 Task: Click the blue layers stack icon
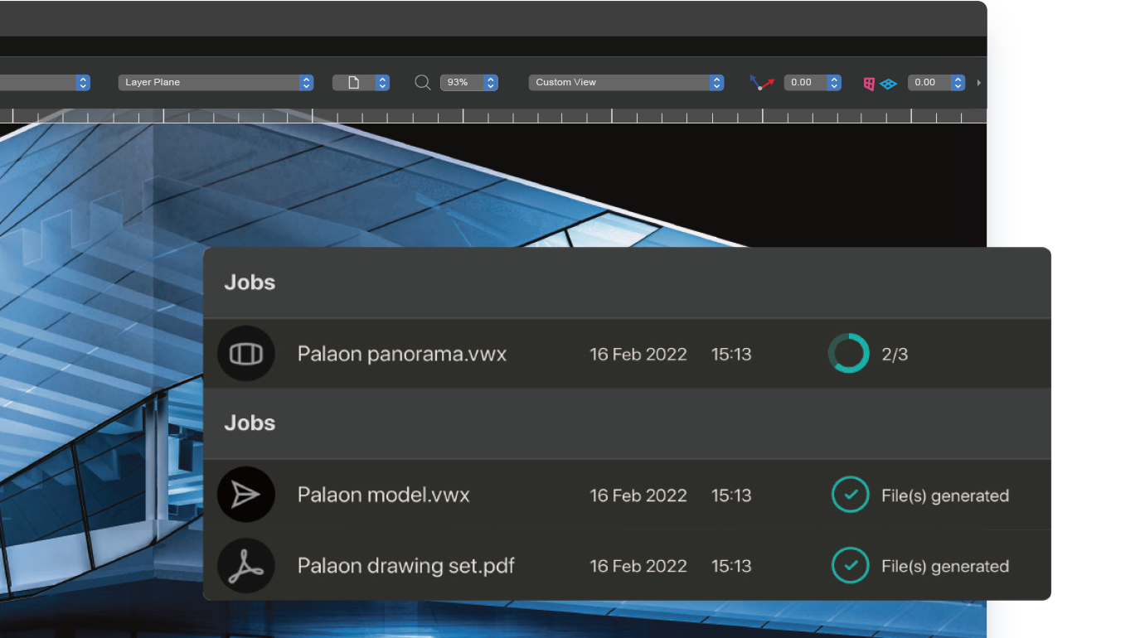(889, 83)
